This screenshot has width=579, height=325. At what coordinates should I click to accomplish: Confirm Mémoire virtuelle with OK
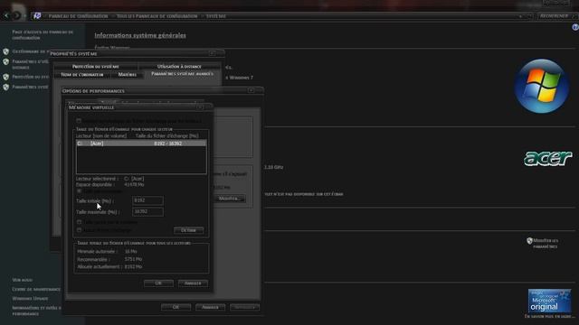click(x=158, y=283)
